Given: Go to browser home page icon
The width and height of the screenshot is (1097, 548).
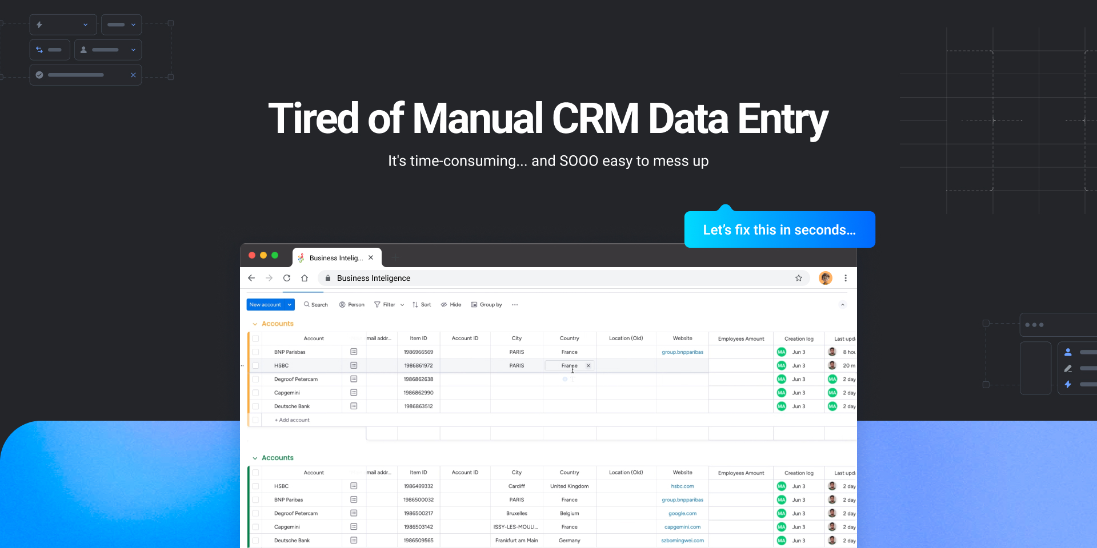Looking at the screenshot, I should tap(305, 278).
